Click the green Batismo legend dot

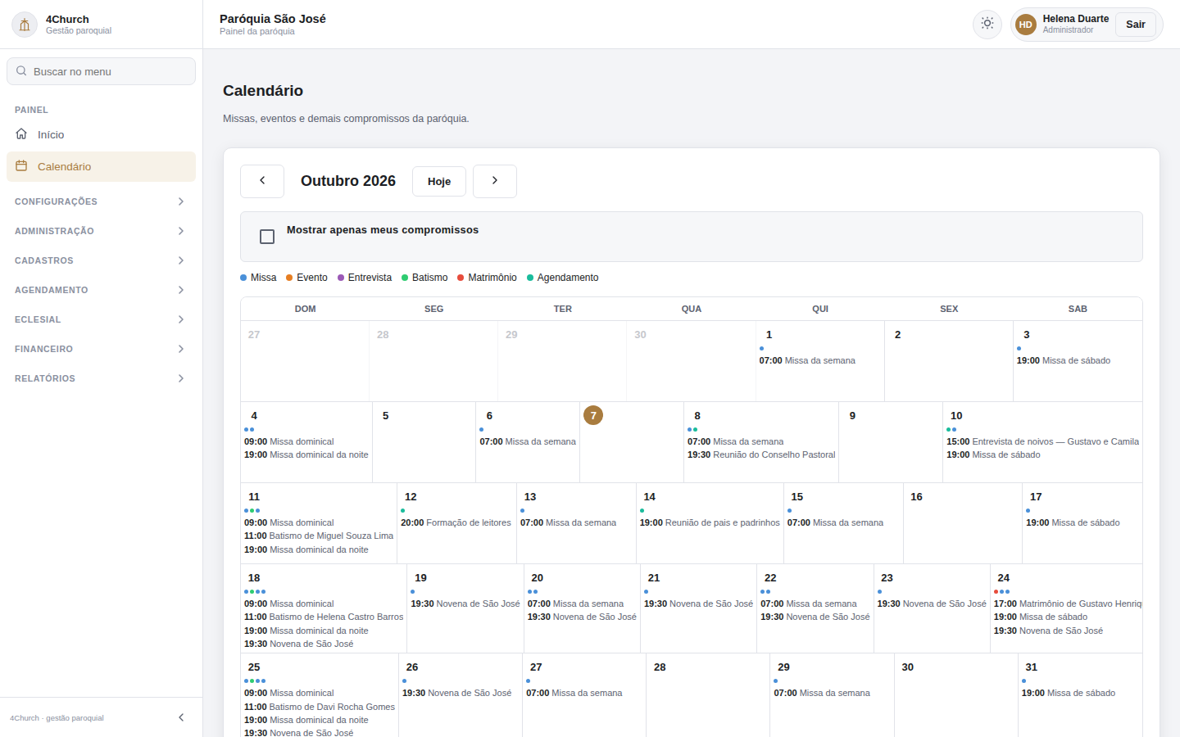[405, 278]
